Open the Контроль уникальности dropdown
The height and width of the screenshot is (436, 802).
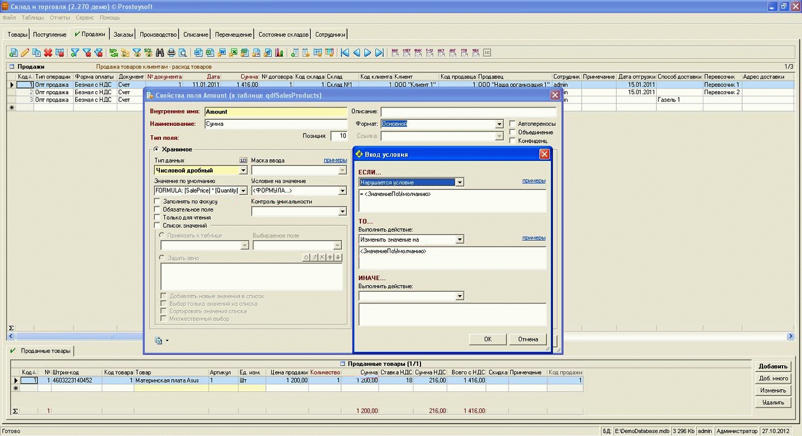[x=343, y=211]
